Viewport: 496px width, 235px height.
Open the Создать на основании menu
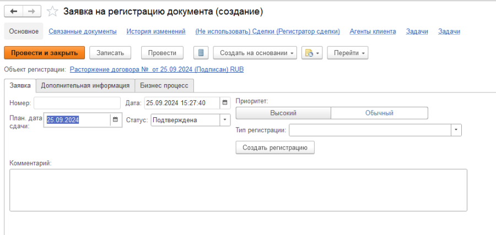[x=255, y=53]
